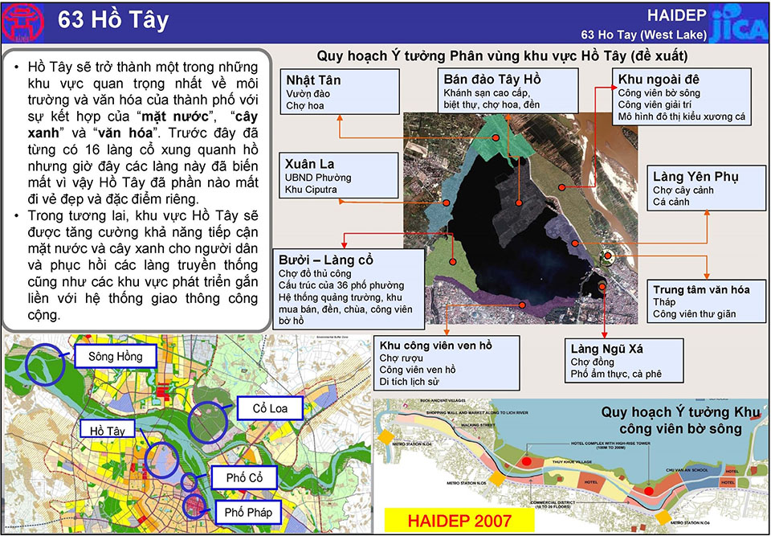Click the "HAIDEP" header text beside JICA logo
The width and height of the screenshot is (771, 536).
pyautogui.click(x=676, y=15)
